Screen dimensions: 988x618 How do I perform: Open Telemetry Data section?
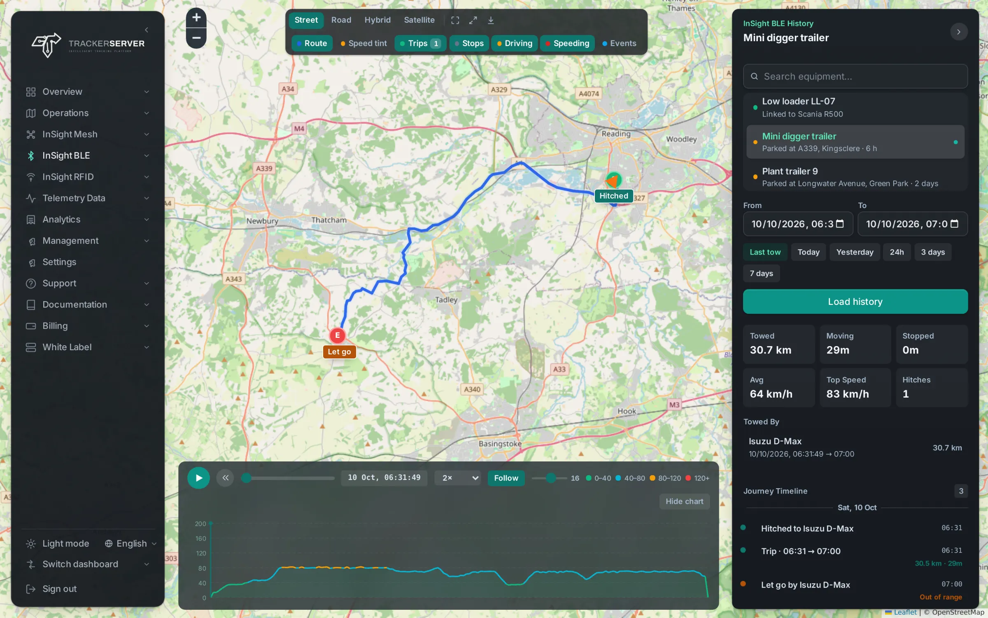88,198
